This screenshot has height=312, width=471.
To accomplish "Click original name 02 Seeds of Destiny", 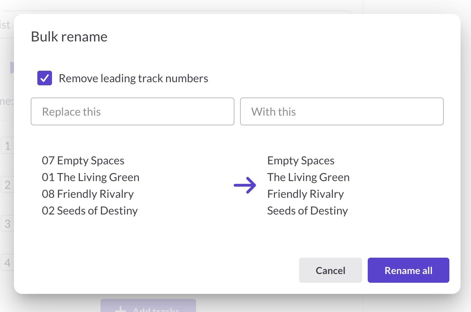I will click(90, 211).
